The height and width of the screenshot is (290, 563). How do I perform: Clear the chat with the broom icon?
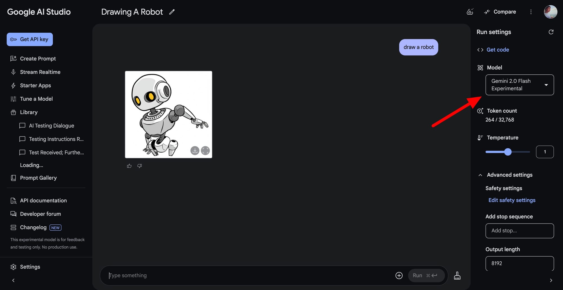[x=457, y=275]
